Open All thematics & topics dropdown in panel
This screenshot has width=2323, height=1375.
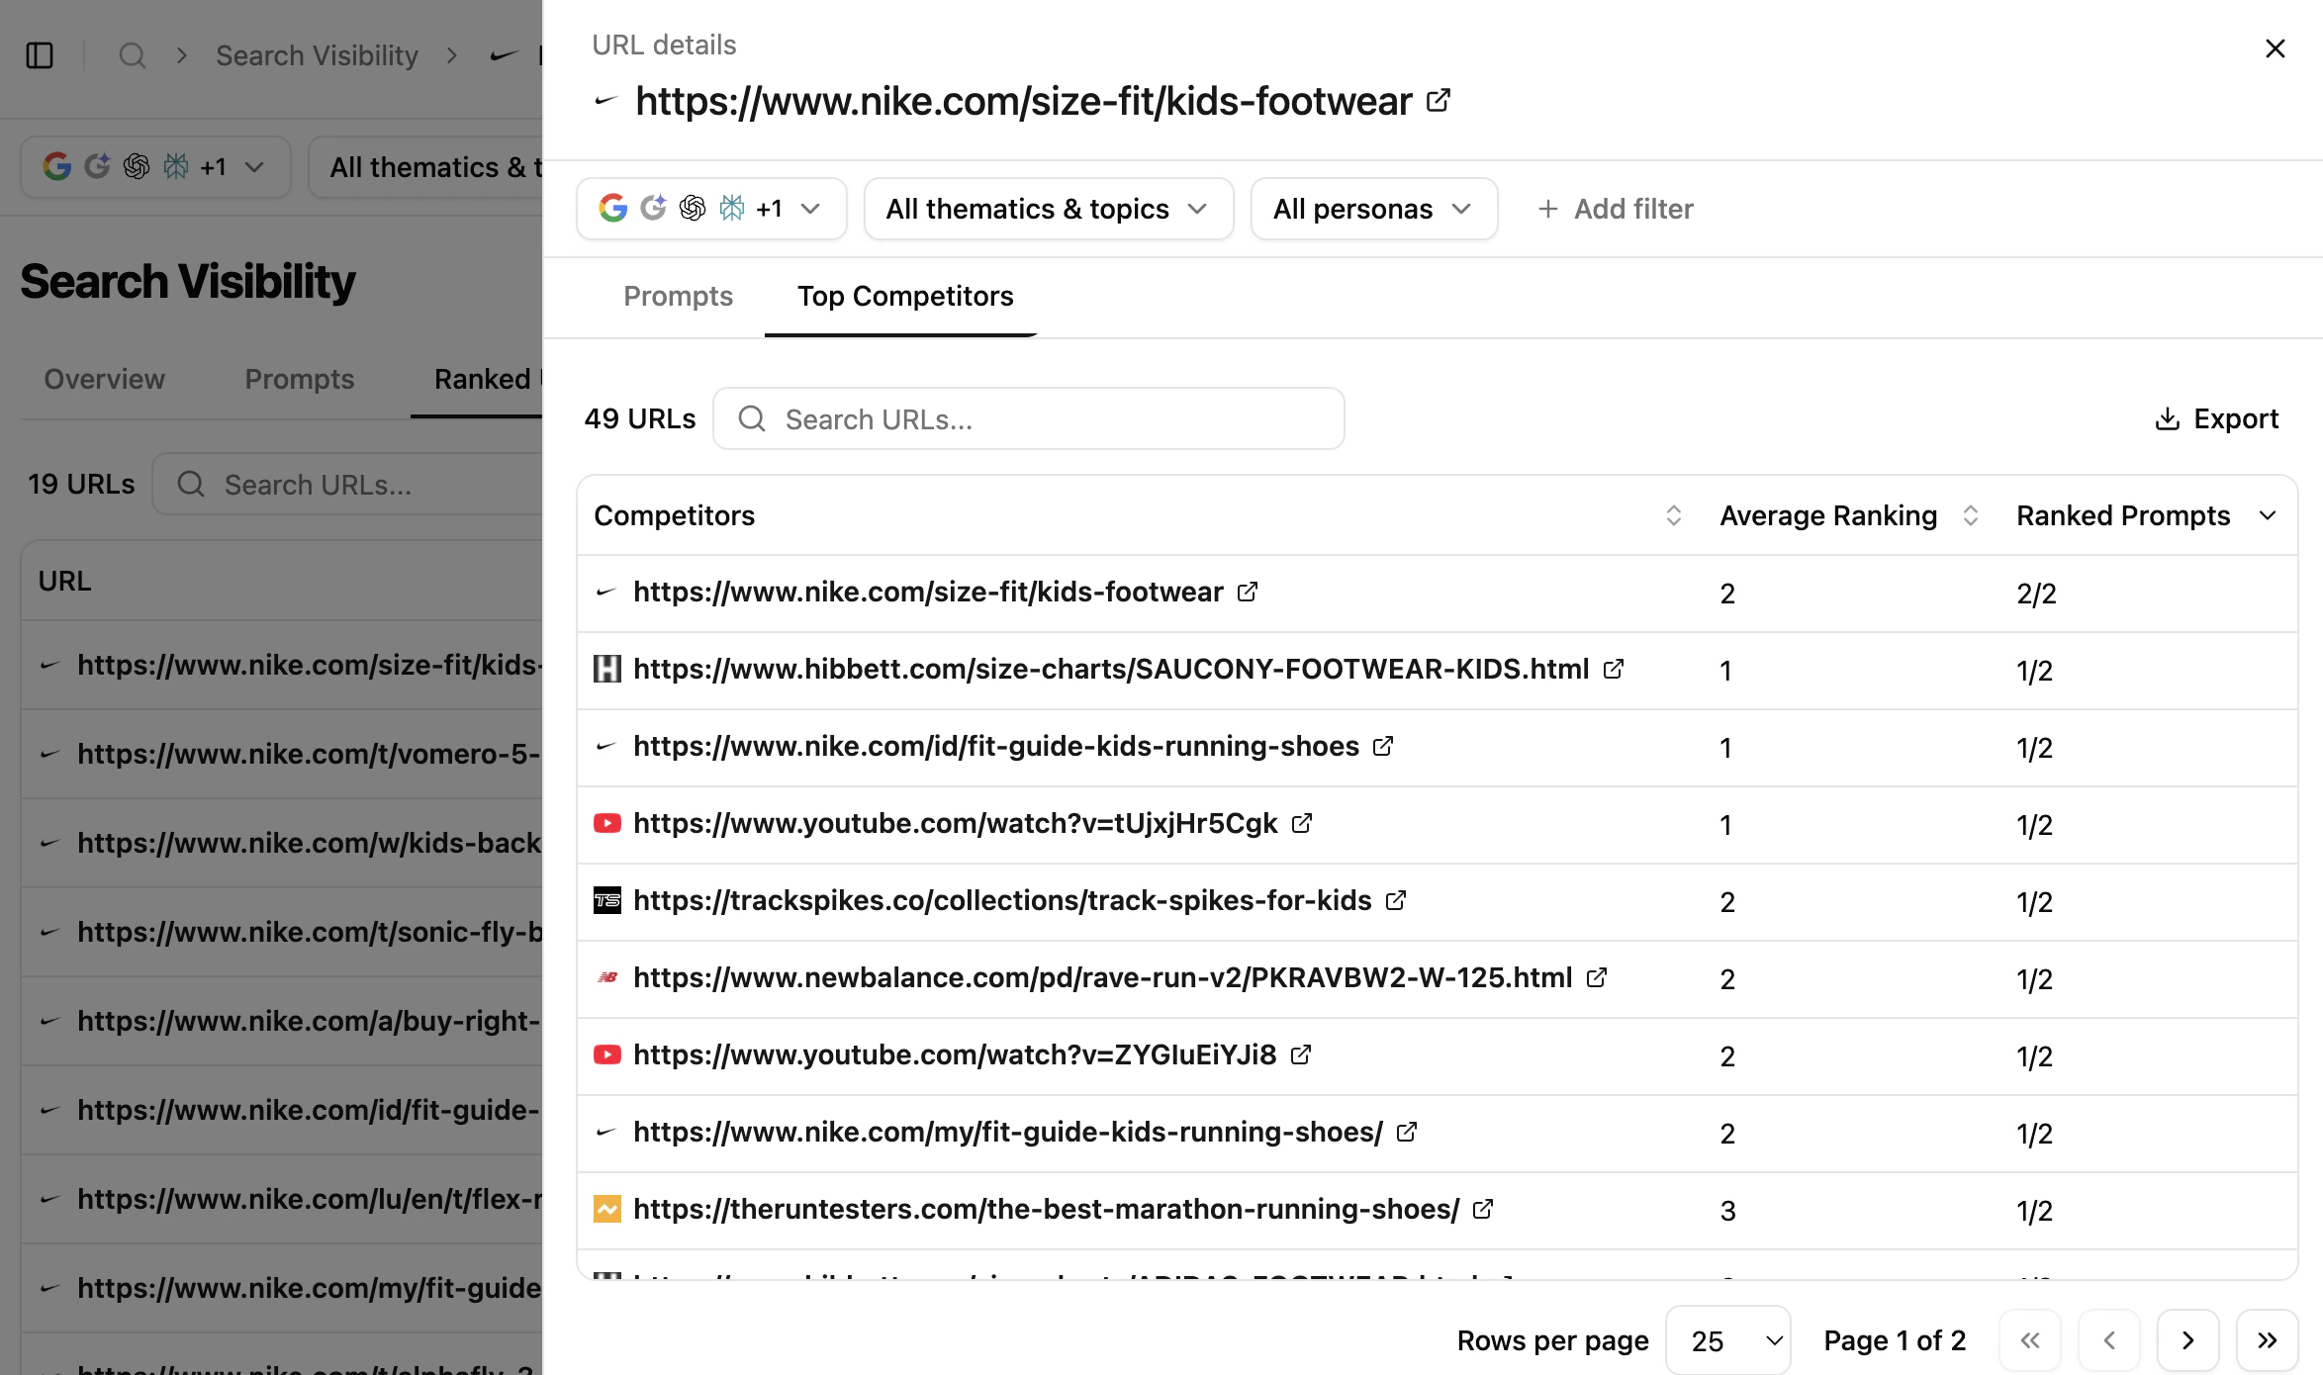(x=1048, y=209)
